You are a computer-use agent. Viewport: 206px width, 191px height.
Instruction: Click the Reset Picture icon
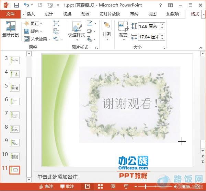(56, 39)
